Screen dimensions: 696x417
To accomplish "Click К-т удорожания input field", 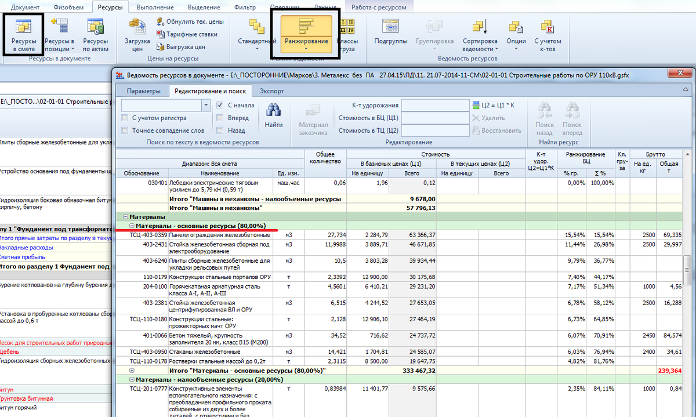I will [434, 105].
